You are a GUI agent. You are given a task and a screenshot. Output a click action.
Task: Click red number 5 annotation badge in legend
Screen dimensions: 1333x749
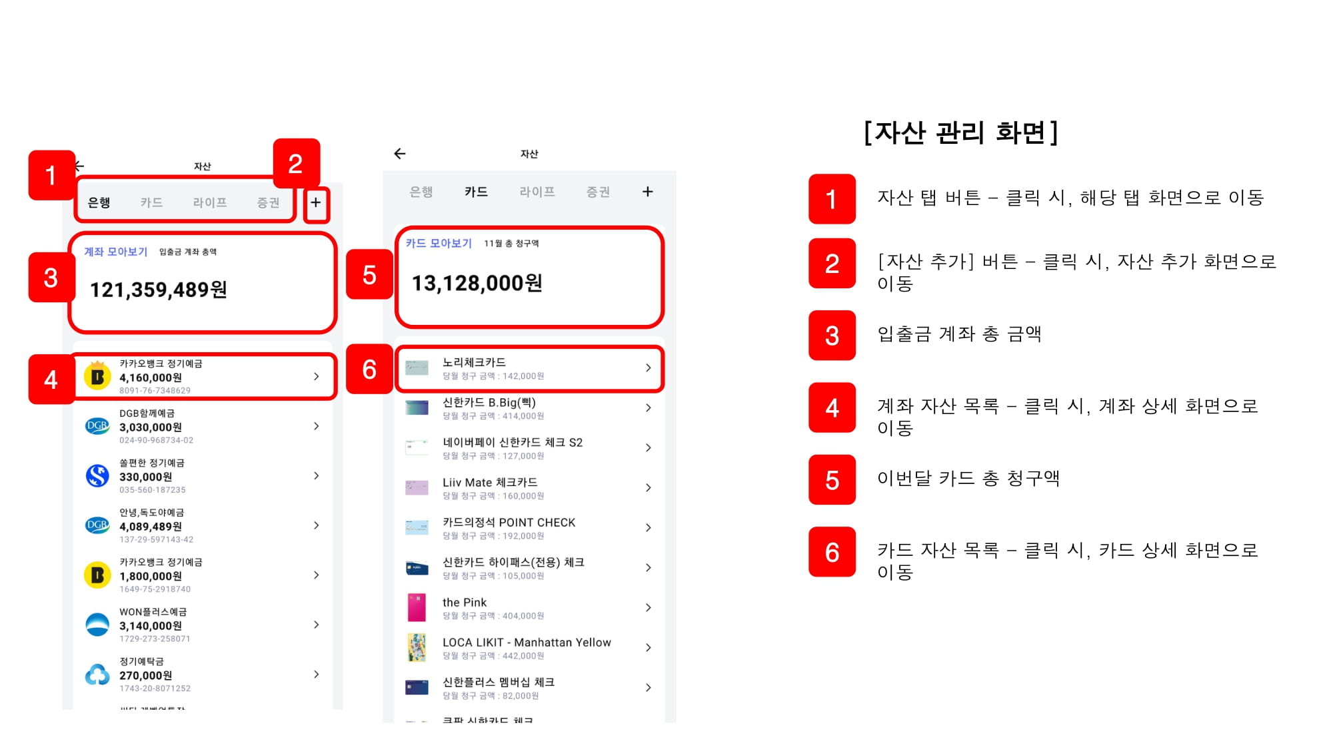coord(831,480)
